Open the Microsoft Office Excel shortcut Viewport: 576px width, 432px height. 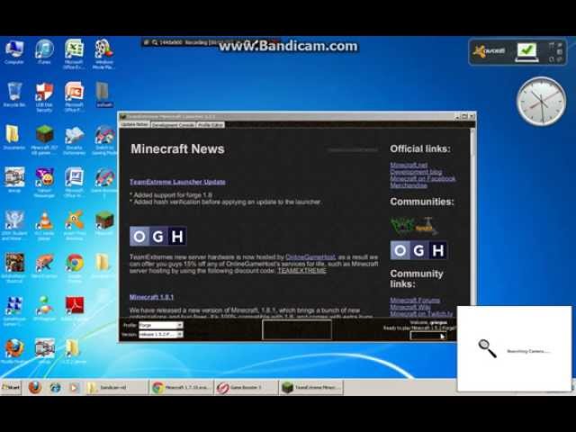point(74,54)
